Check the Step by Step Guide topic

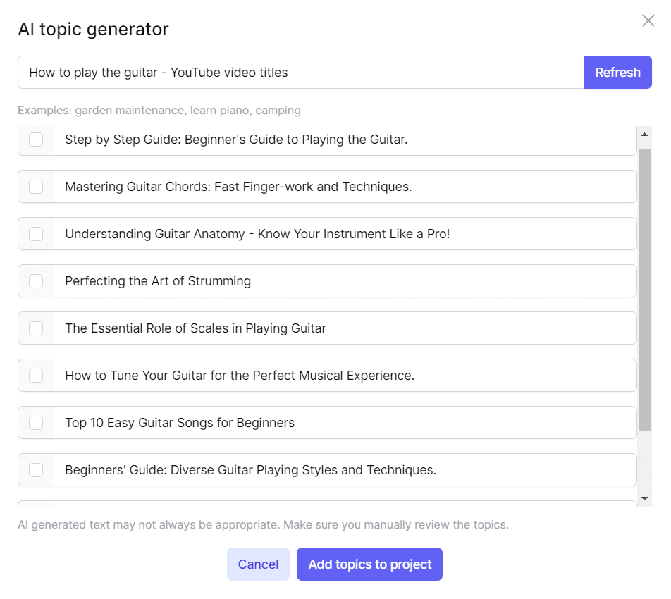tap(36, 140)
